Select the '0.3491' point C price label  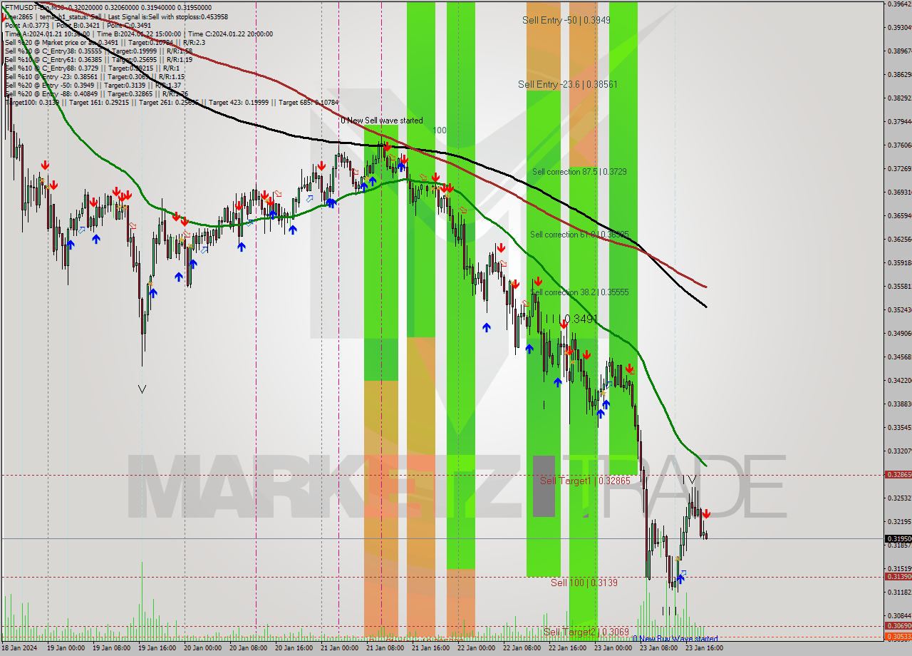(x=581, y=319)
